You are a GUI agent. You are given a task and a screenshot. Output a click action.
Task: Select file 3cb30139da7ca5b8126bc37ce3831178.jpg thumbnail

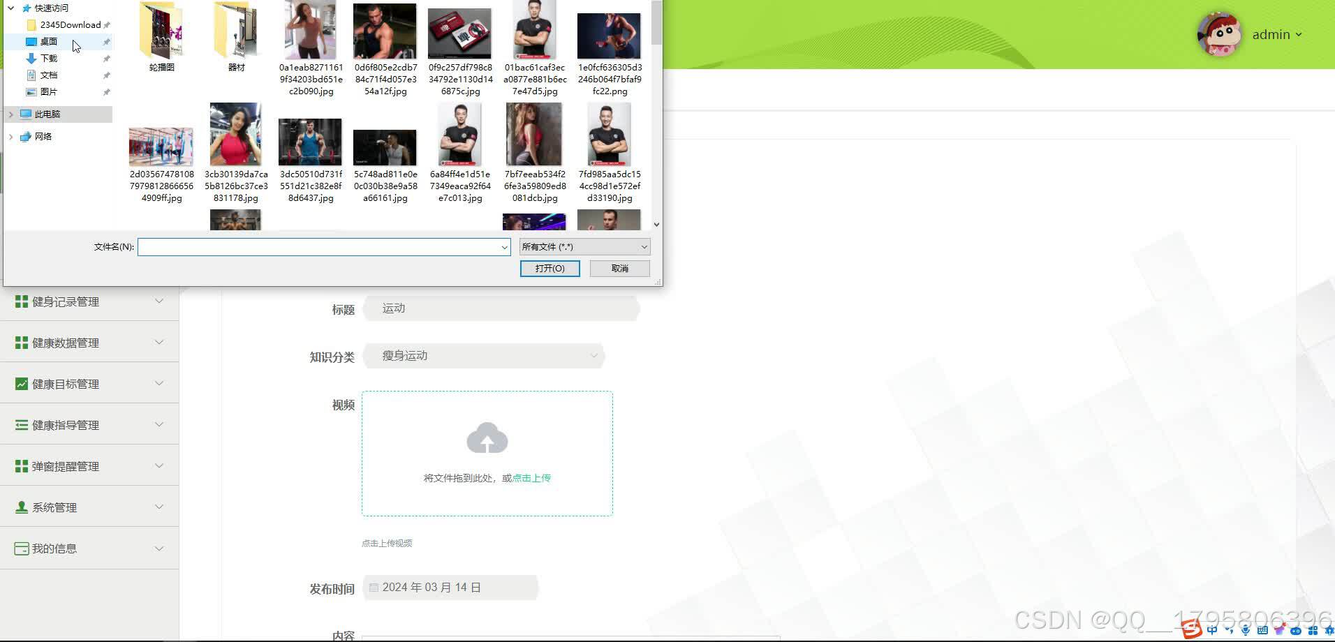[236, 135]
